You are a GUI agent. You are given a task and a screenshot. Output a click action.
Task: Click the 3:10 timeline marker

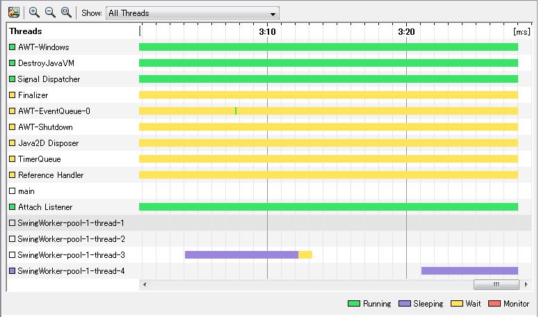(x=267, y=31)
